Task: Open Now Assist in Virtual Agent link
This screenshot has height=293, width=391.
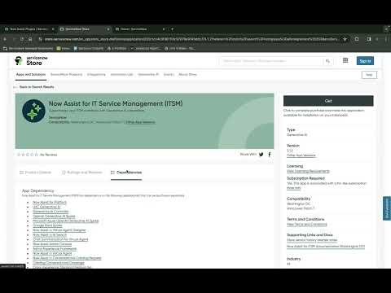Action: [x=52, y=253]
